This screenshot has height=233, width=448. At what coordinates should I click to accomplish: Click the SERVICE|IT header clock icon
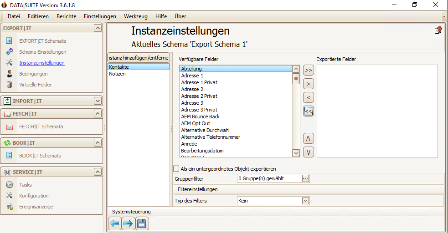tap(7, 172)
